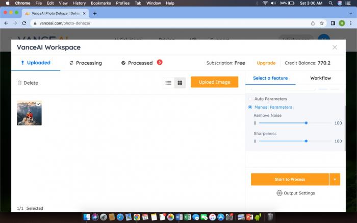Click the uploaded mountain photo thumbnail

pos(29,113)
